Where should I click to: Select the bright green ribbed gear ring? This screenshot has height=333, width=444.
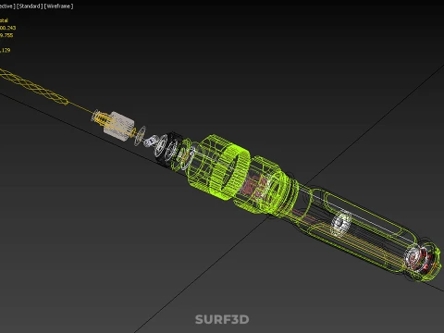click(230, 173)
